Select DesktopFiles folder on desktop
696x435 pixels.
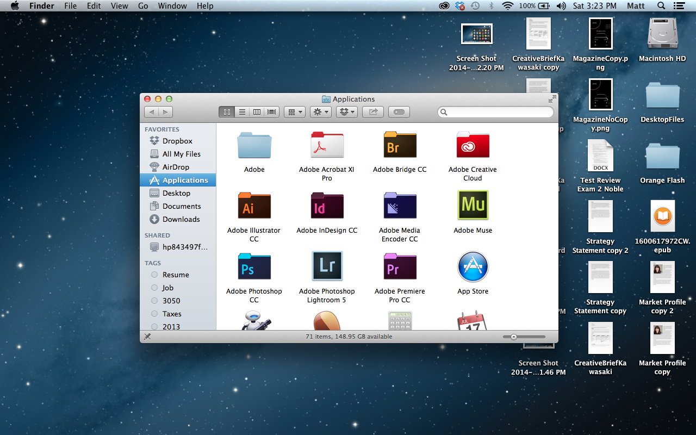[x=662, y=96]
